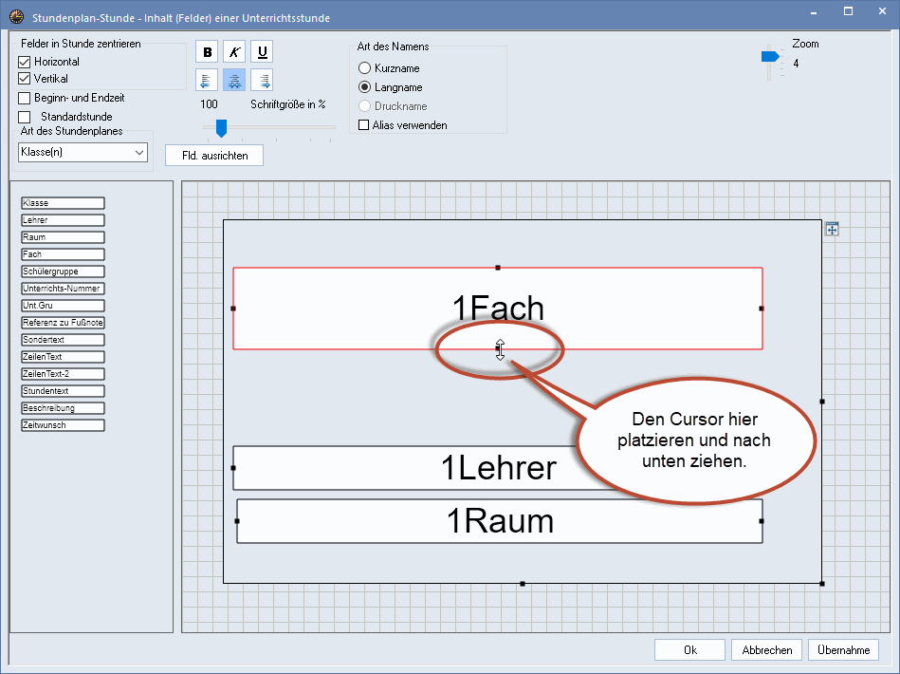Click the Schriftgröße slider thumb
Image resolution: width=900 pixels, height=674 pixels.
pyautogui.click(x=221, y=128)
